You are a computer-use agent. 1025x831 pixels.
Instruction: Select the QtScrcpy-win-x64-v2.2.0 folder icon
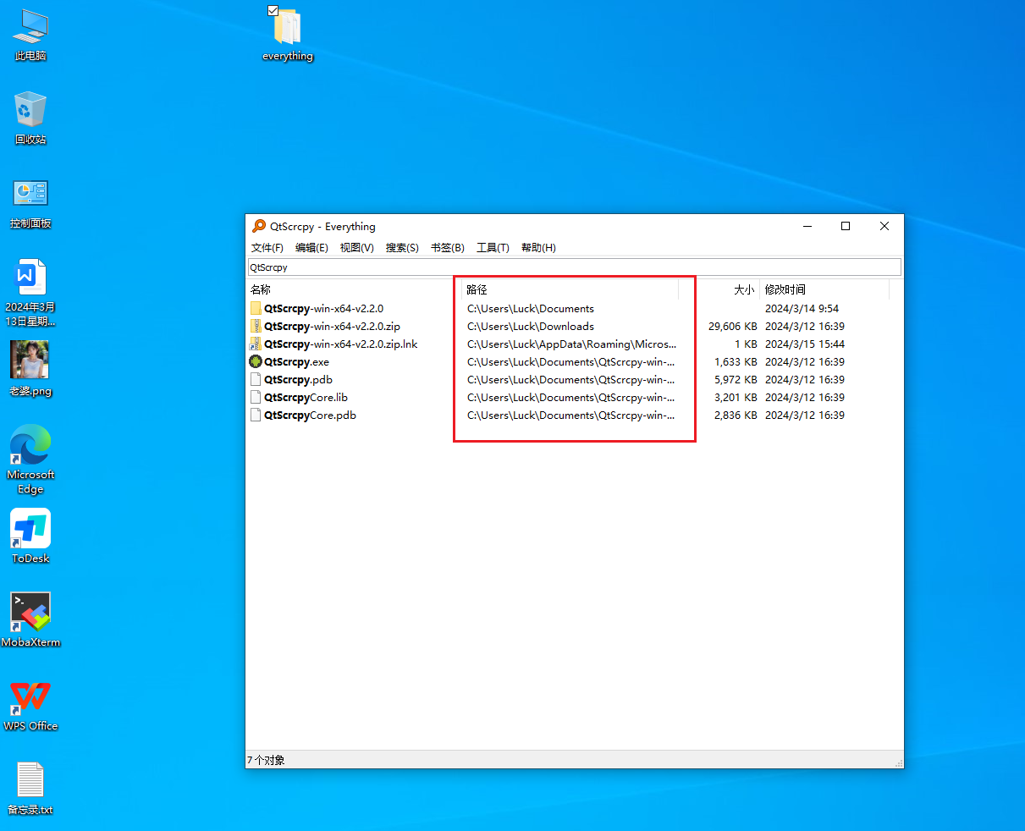[256, 309]
